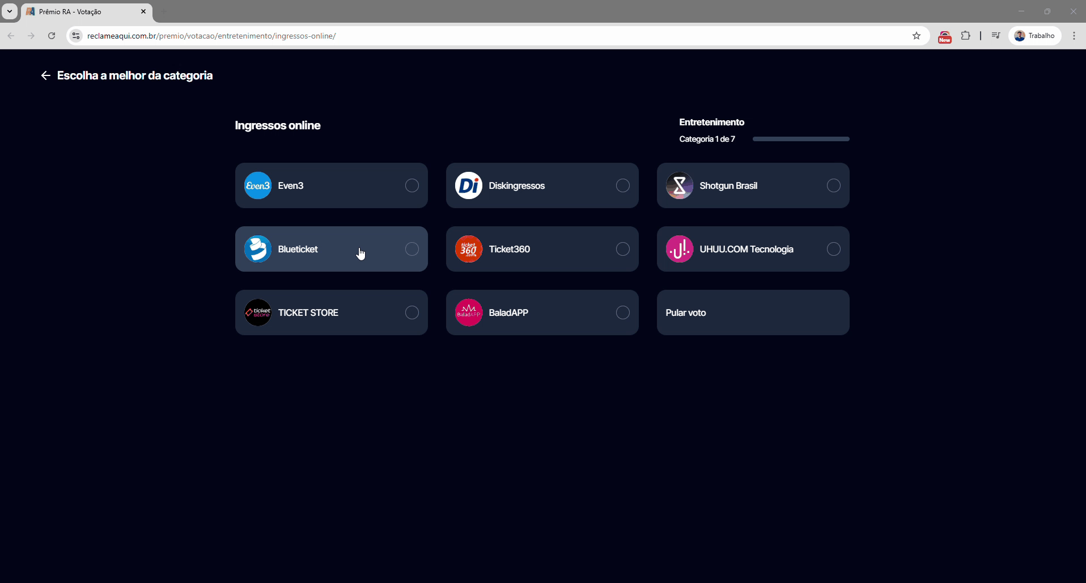Open the Extensions puzzle icon menu

pos(966,36)
